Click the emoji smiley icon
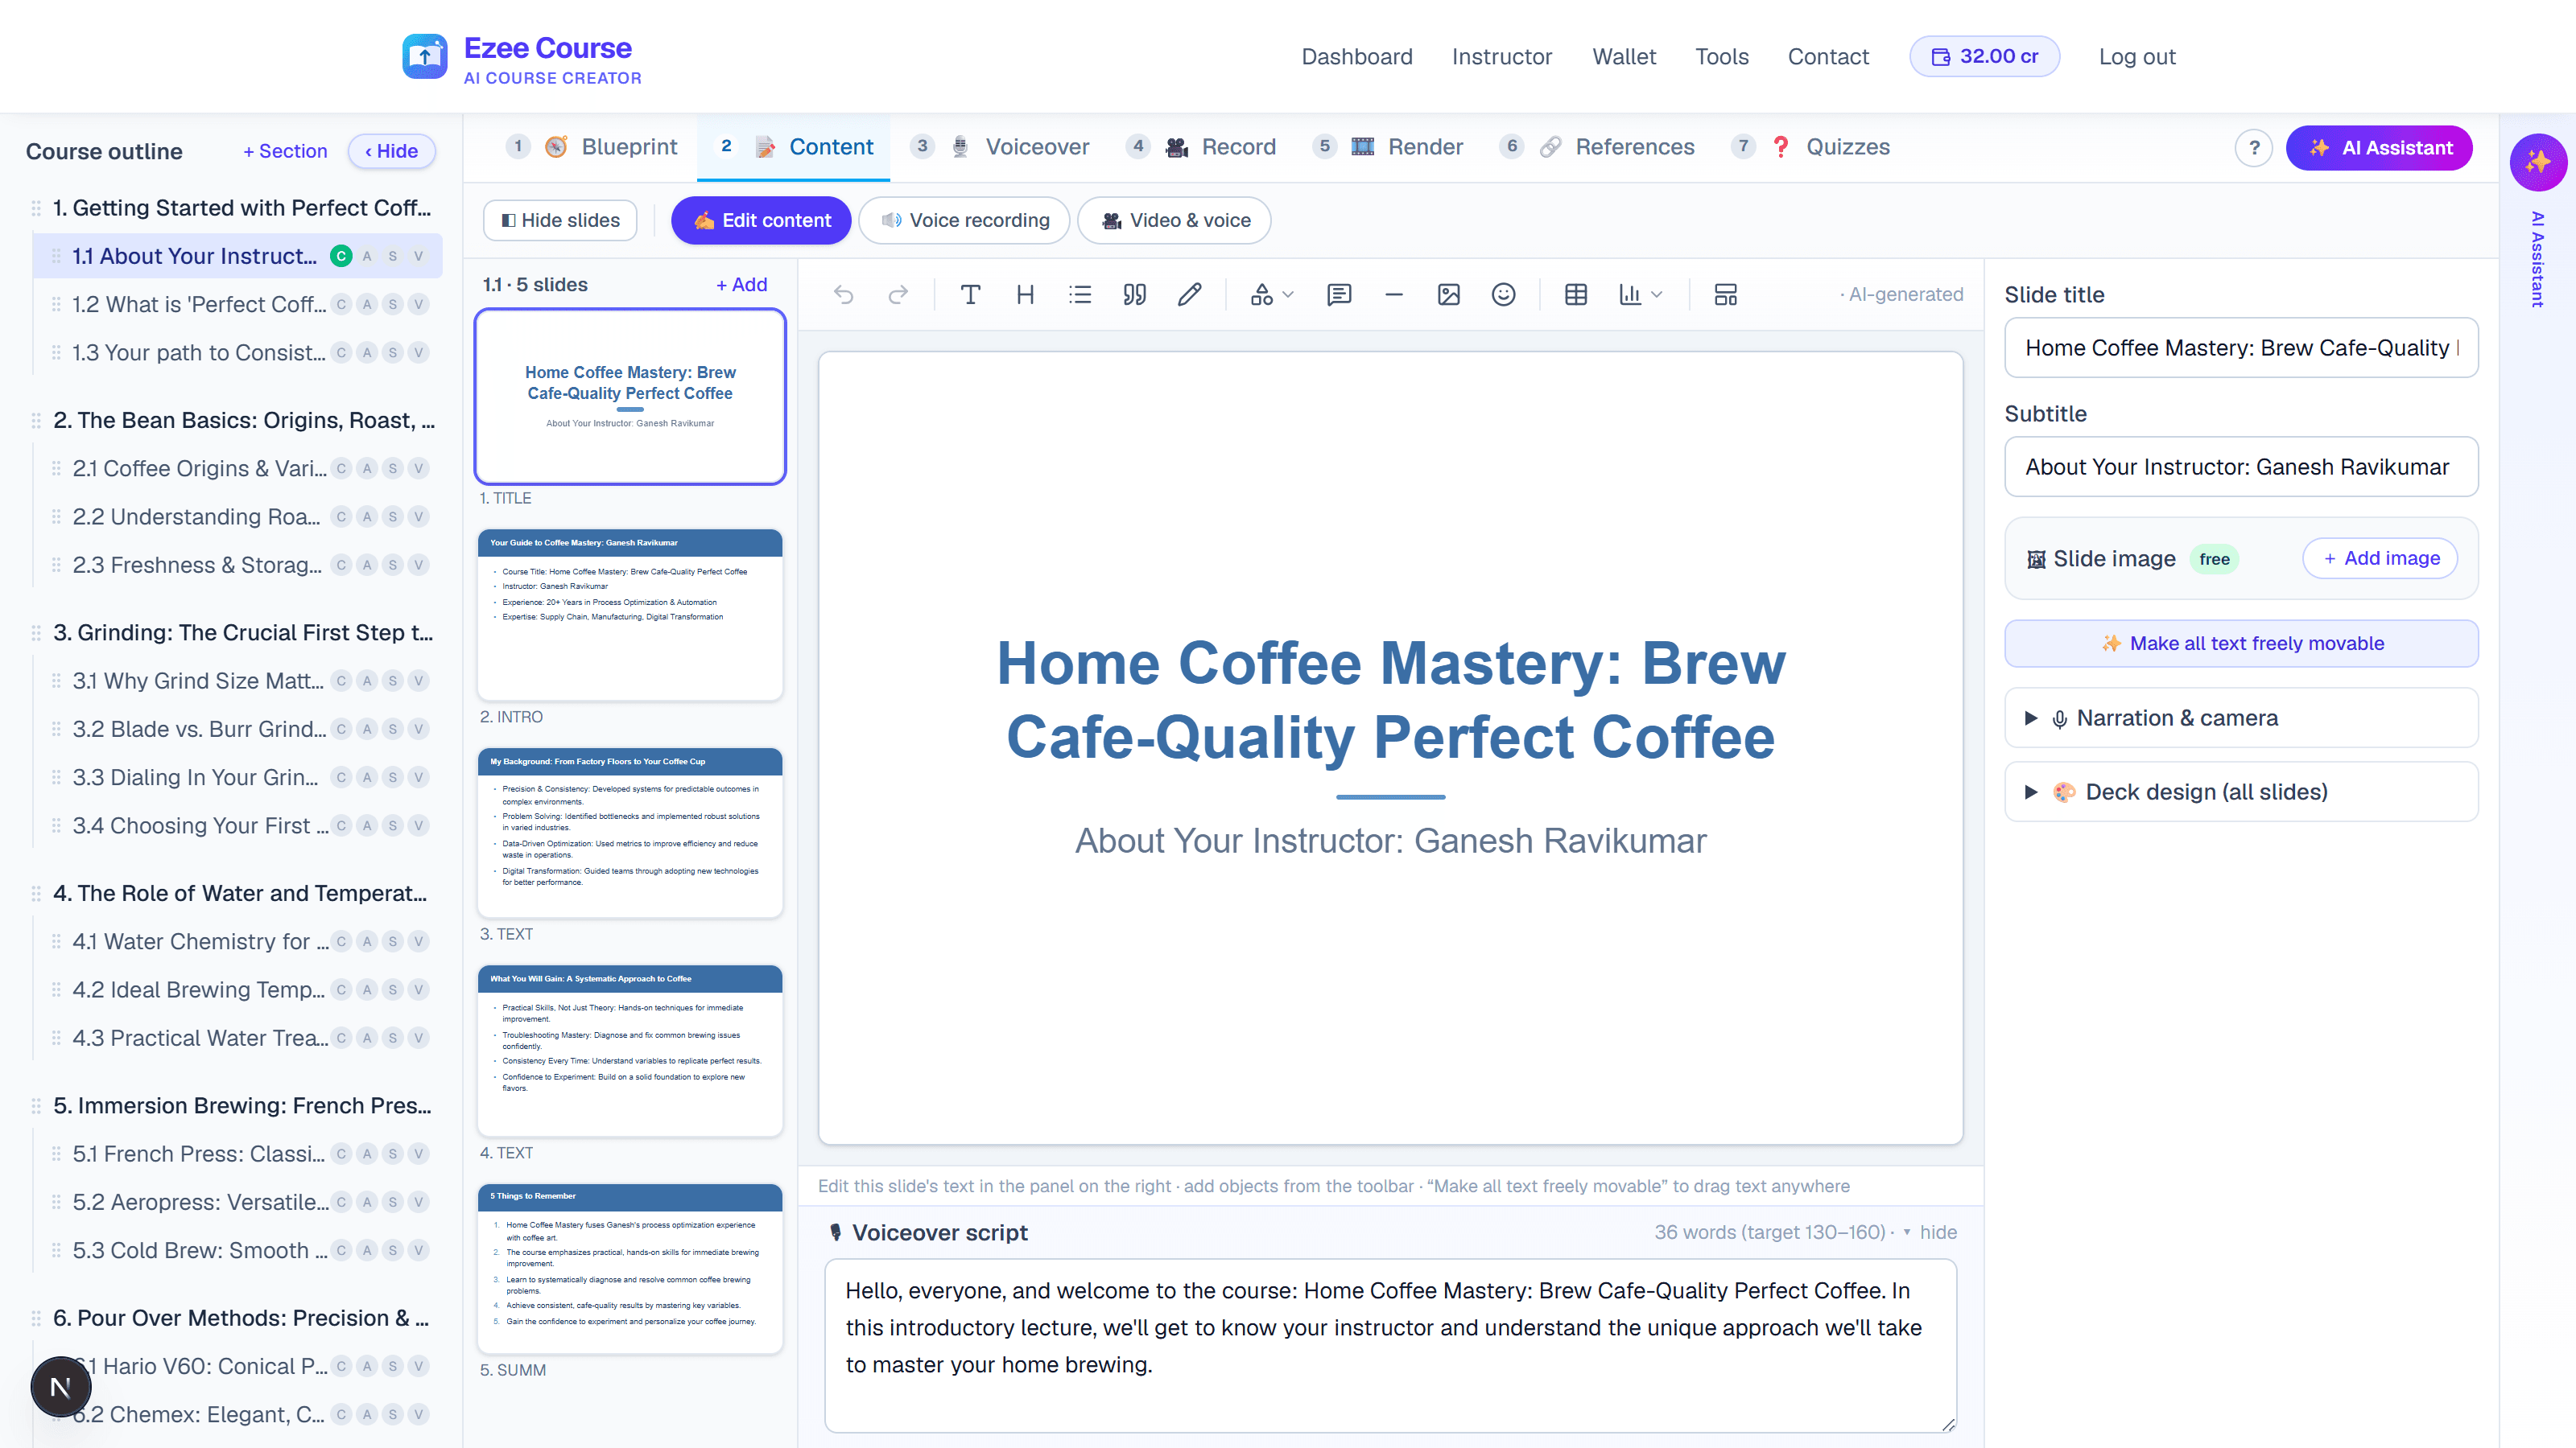 [x=1503, y=294]
